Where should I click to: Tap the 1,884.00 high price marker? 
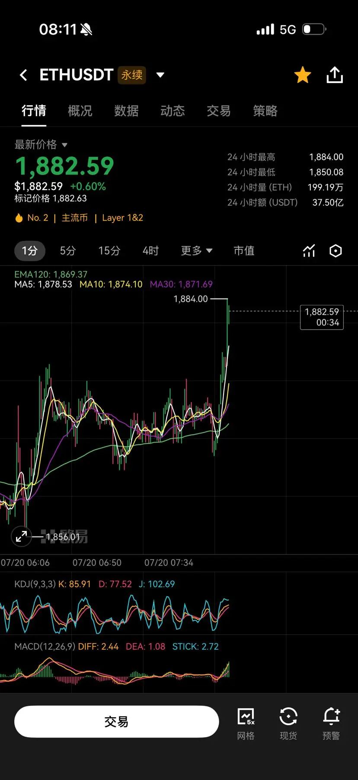tap(191, 299)
